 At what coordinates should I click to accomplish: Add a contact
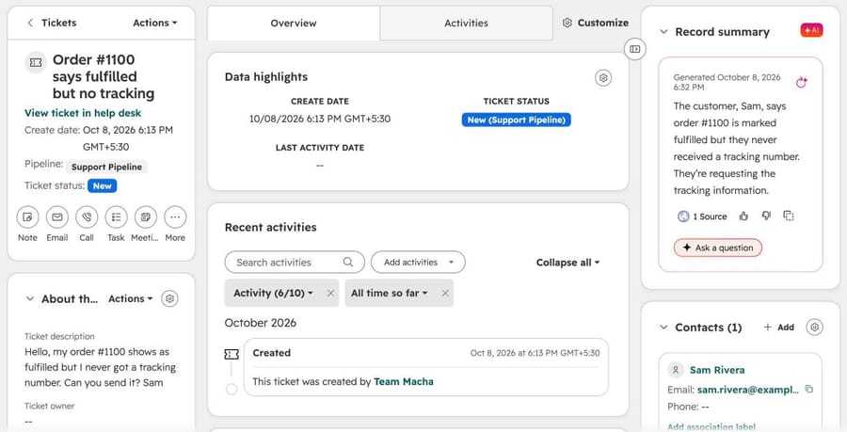click(x=778, y=328)
